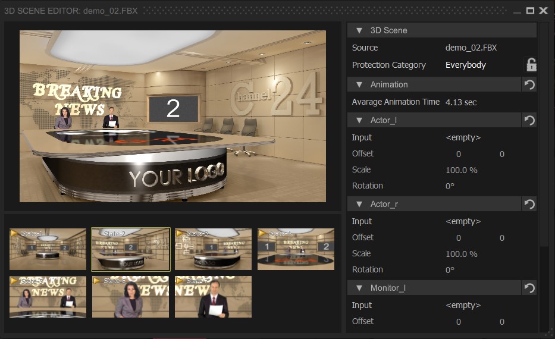The width and height of the screenshot is (555, 339).
Task: Collapse the Animation section triangle
Action: pyautogui.click(x=359, y=84)
